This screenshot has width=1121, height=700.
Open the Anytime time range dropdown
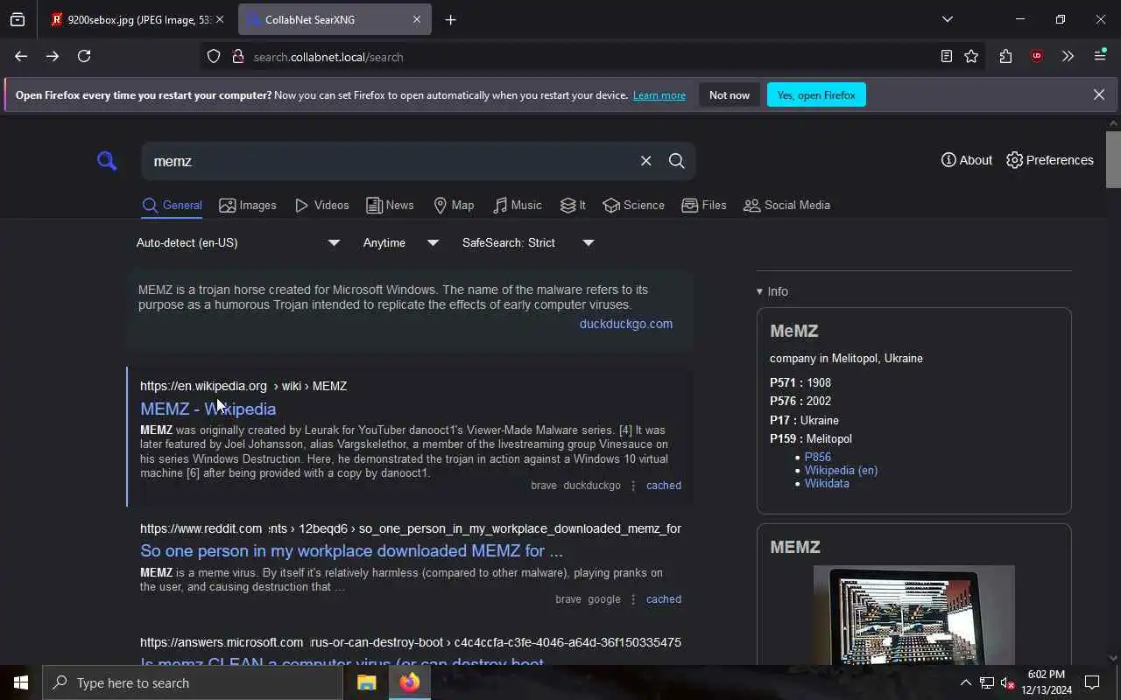[x=401, y=242]
